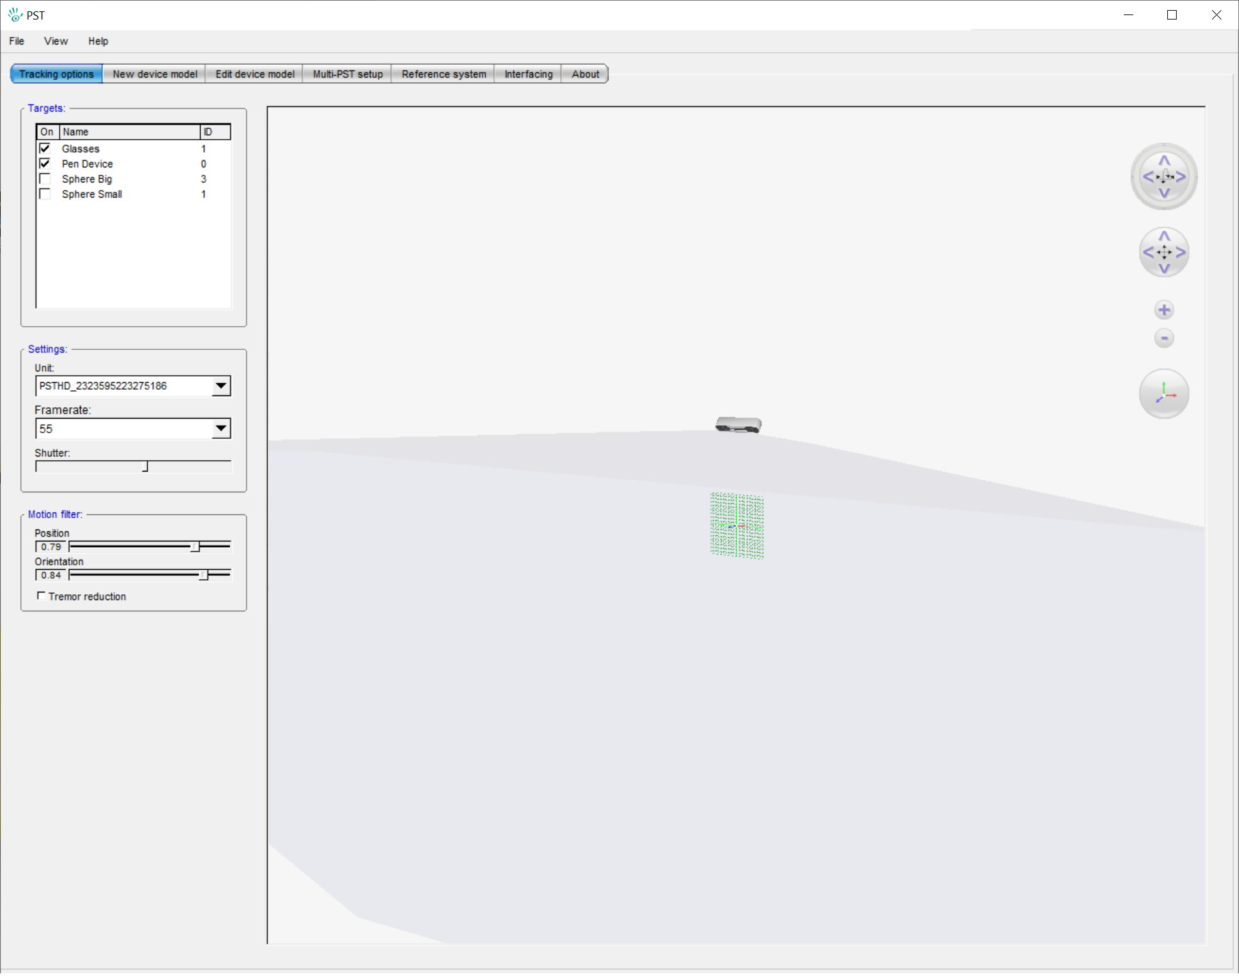Viewport: 1239px width, 979px height.
Task: Switch to the Reference system tab
Action: (x=444, y=74)
